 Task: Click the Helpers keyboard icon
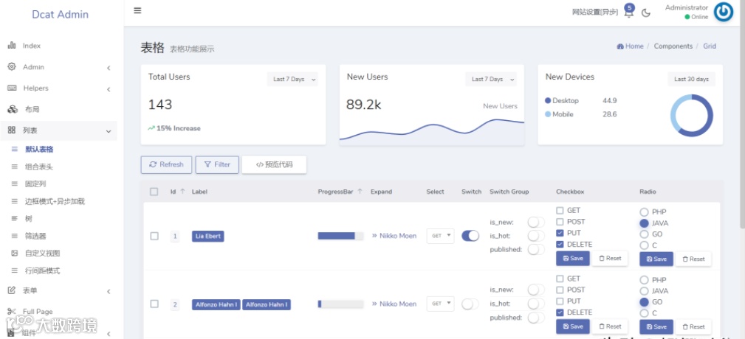pyautogui.click(x=12, y=88)
